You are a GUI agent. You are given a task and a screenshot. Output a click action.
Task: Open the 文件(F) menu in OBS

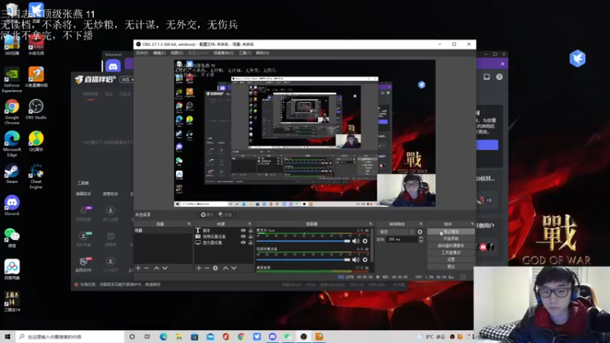click(142, 53)
